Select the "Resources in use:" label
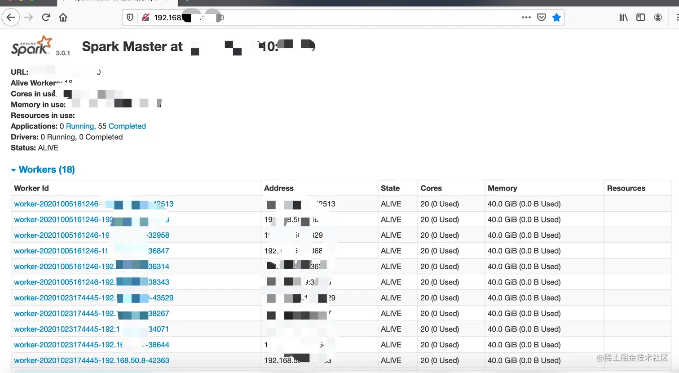The width and height of the screenshot is (679, 373). click(x=43, y=115)
